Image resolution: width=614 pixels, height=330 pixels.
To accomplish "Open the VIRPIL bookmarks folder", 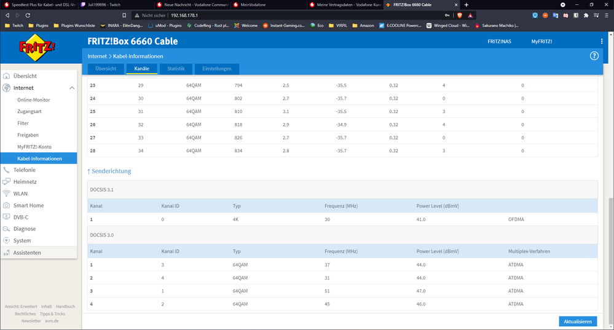I will (x=338, y=25).
